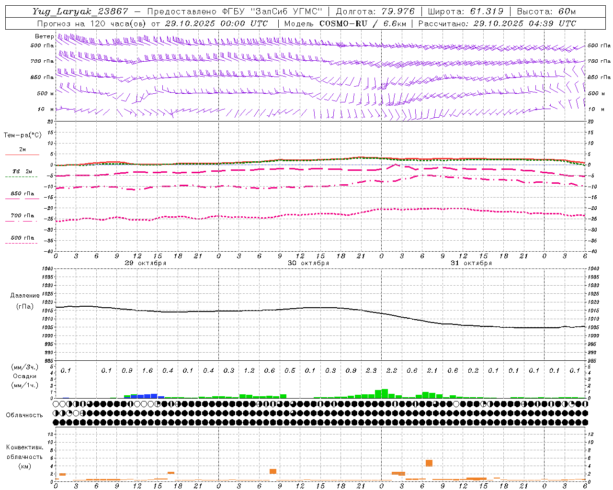Click the Осадки precipitation label
Viewport: 613px width, 490px height.
tap(24, 376)
